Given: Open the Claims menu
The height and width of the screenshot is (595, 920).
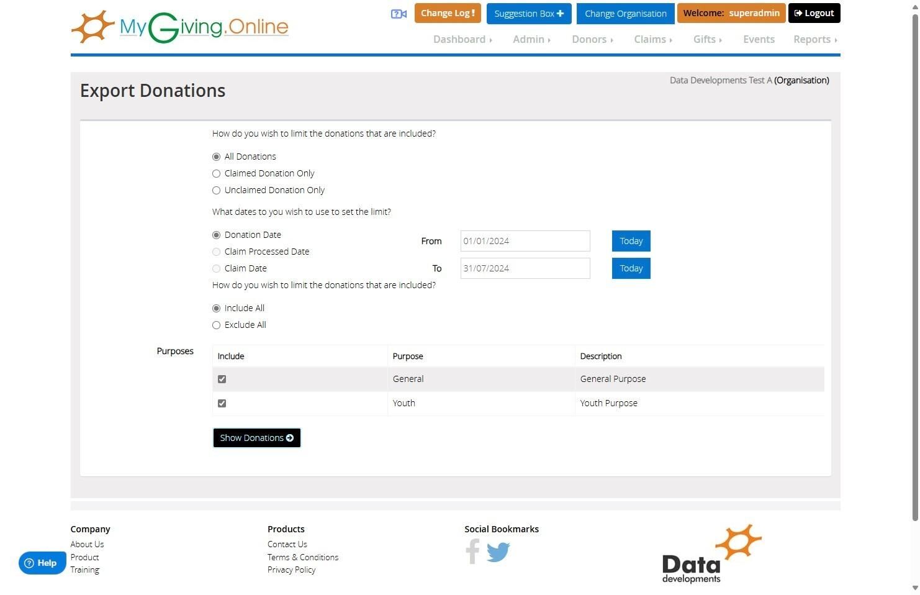Looking at the screenshot, I should point(652,39).
